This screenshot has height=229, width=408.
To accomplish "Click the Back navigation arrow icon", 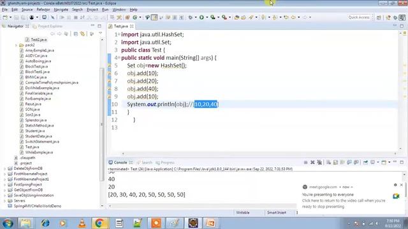I will pos(293,17).
